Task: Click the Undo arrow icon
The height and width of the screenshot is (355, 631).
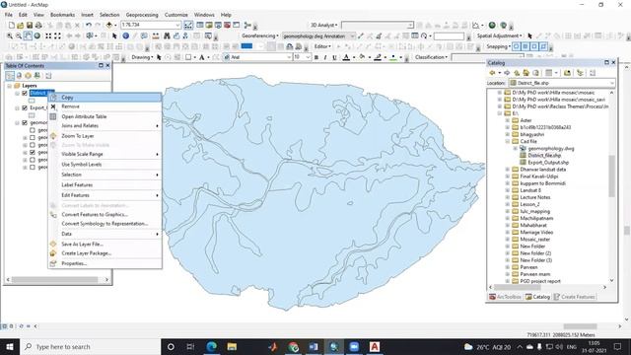Action: click(89, 25)
